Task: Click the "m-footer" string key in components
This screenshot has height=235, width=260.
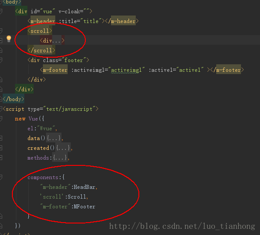Action: pyautogui.click(x=55, y=207)
